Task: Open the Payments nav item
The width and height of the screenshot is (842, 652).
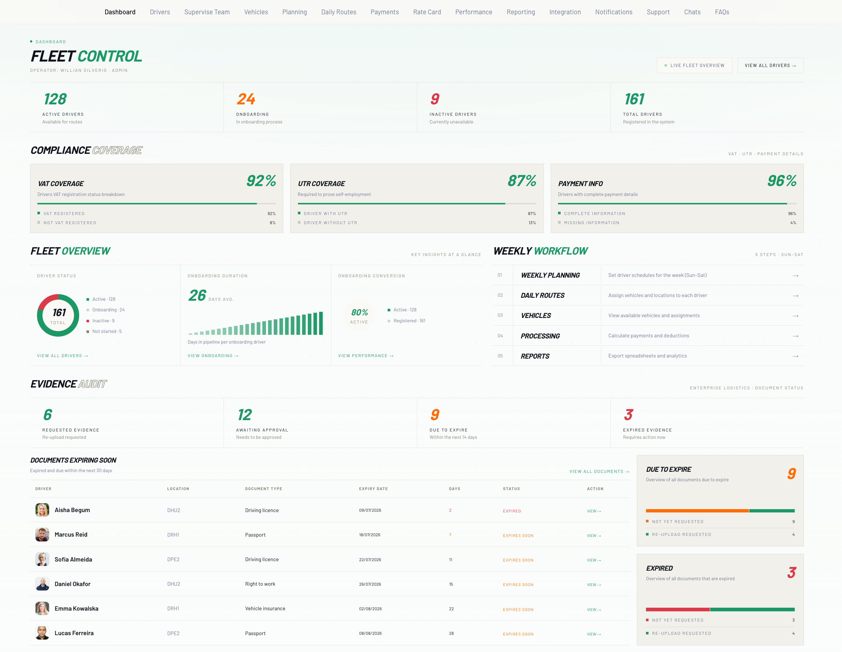Action: click(x=384, y=12)
